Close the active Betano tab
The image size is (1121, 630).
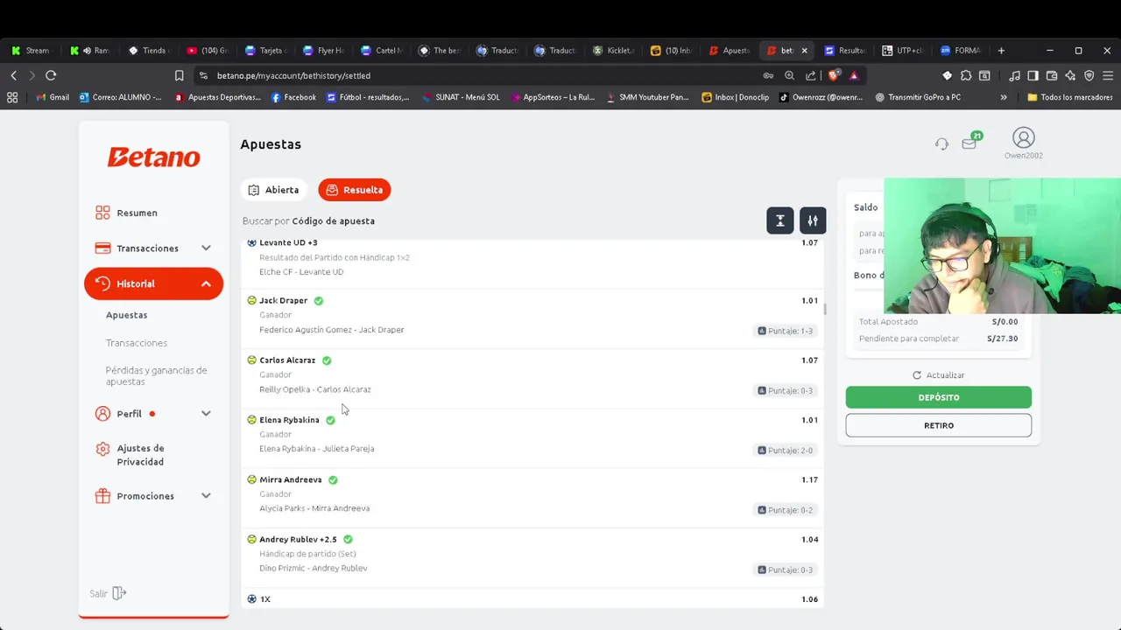(x=804, y=51)
